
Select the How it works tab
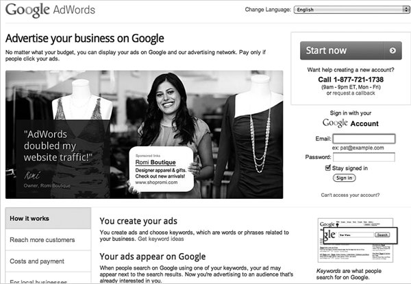coord(48,218)
